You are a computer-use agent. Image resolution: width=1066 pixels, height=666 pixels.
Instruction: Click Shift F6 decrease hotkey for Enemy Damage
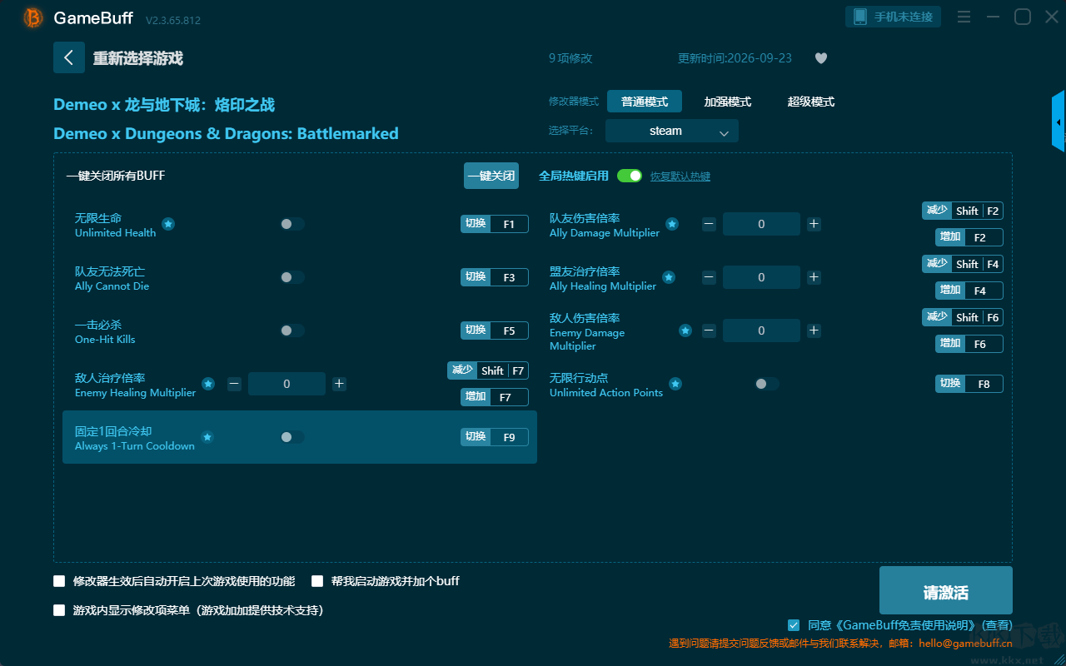coord(963,317)
